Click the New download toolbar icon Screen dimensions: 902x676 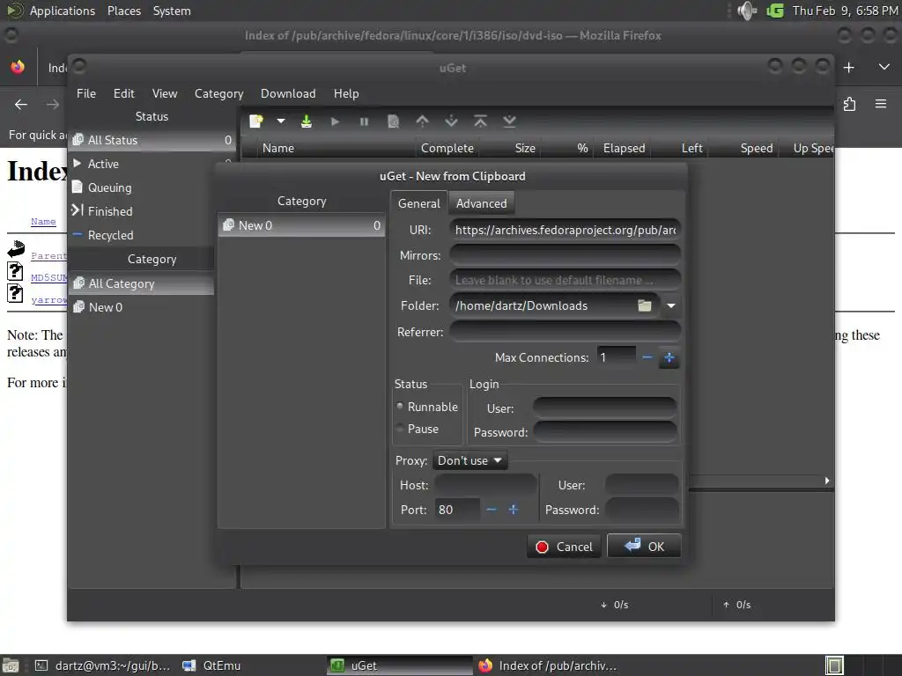[256, 121]
